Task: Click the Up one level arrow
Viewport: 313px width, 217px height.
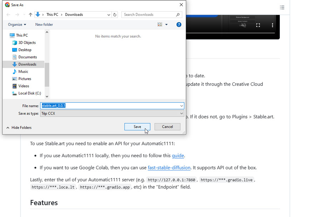Action: [x=30, y=15]
